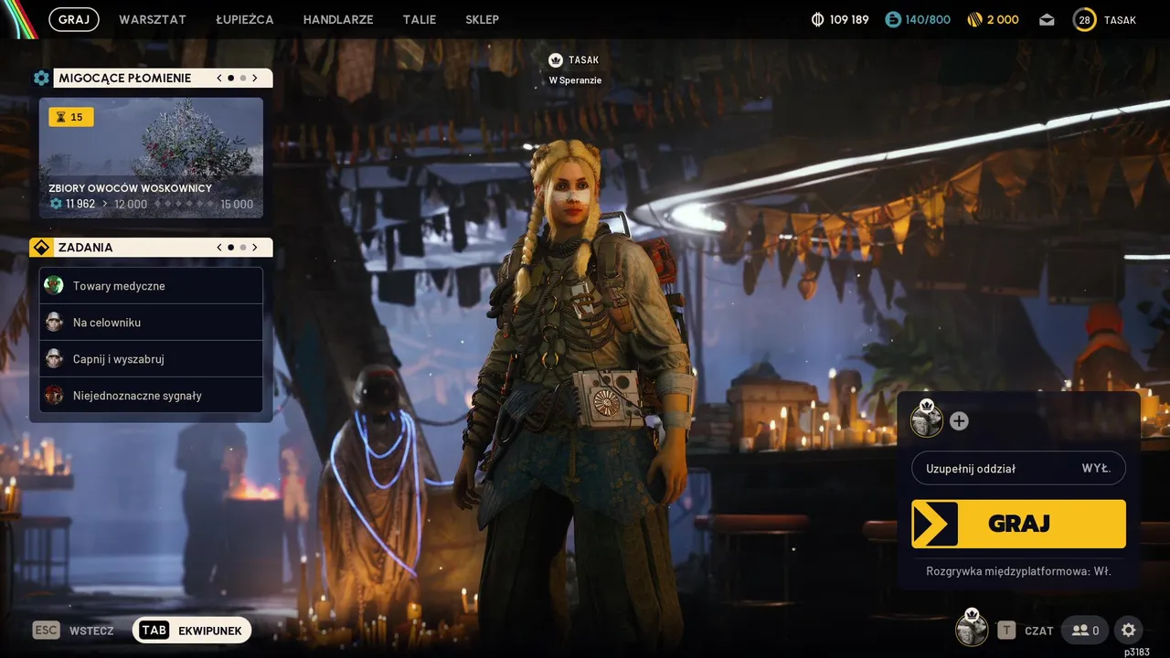Click the 109 189 coin balance
Viewport: 1170px width, 658px height.
[x=849, y=19]
